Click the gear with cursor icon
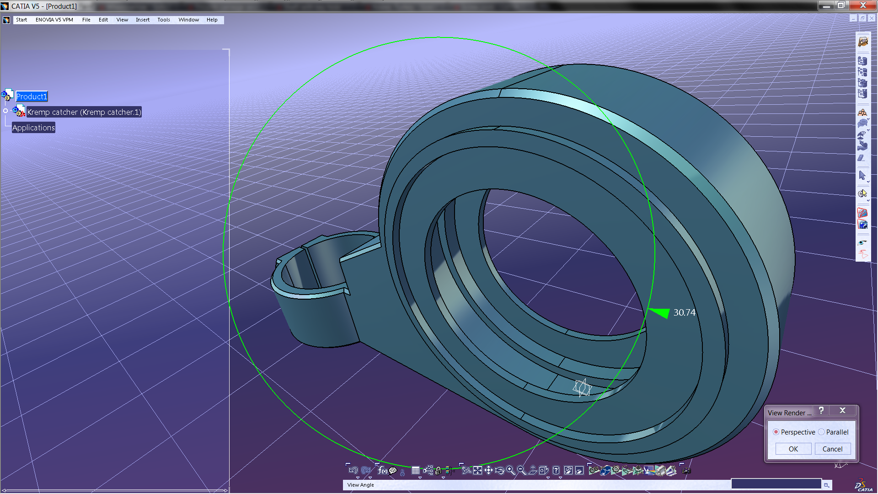The width and height of the screenshot is (878, 494). coord(862,193)
